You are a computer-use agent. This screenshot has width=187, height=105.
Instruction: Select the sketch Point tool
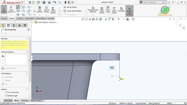pos(34,15)
